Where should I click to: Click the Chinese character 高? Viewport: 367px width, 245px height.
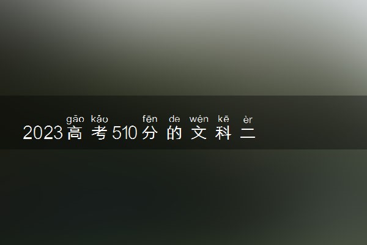click(75, 133)
